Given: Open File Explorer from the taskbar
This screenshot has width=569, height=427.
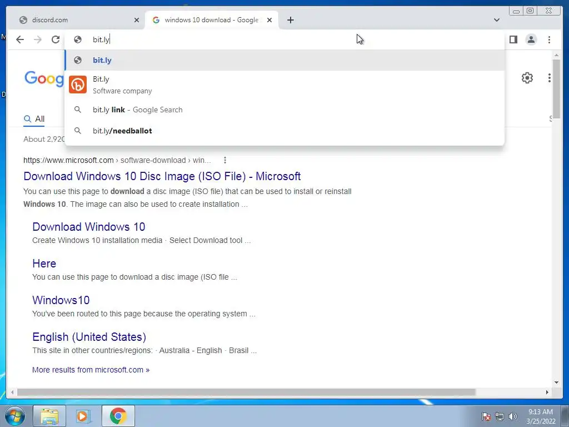Looking at the screenshot, I should (x=49, y=416).
